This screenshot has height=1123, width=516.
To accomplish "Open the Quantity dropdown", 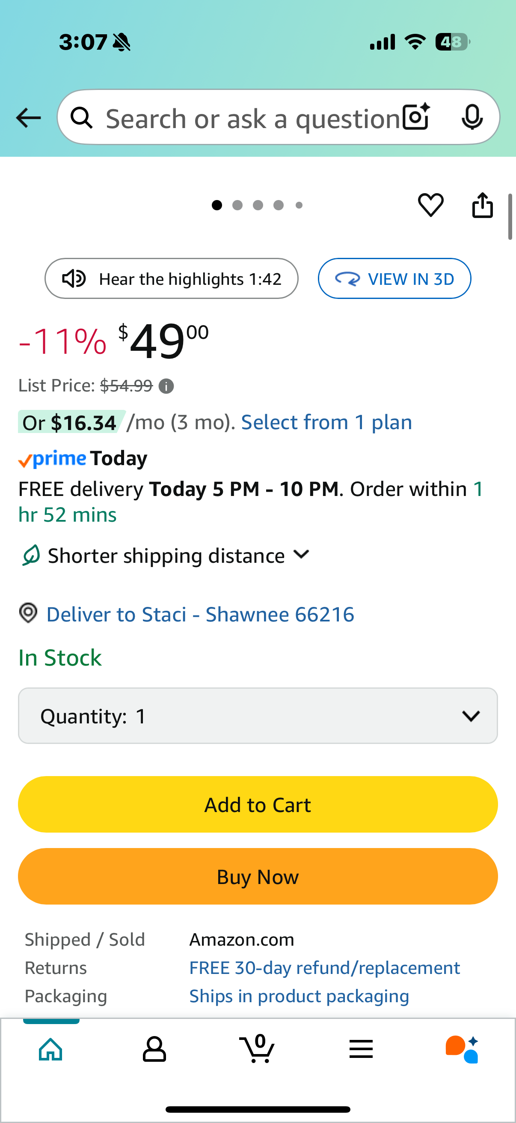I will (258, 716).
